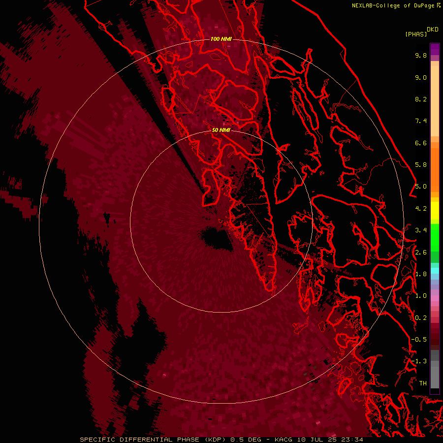Click the 50 NMI range ring label

[221, 130]
